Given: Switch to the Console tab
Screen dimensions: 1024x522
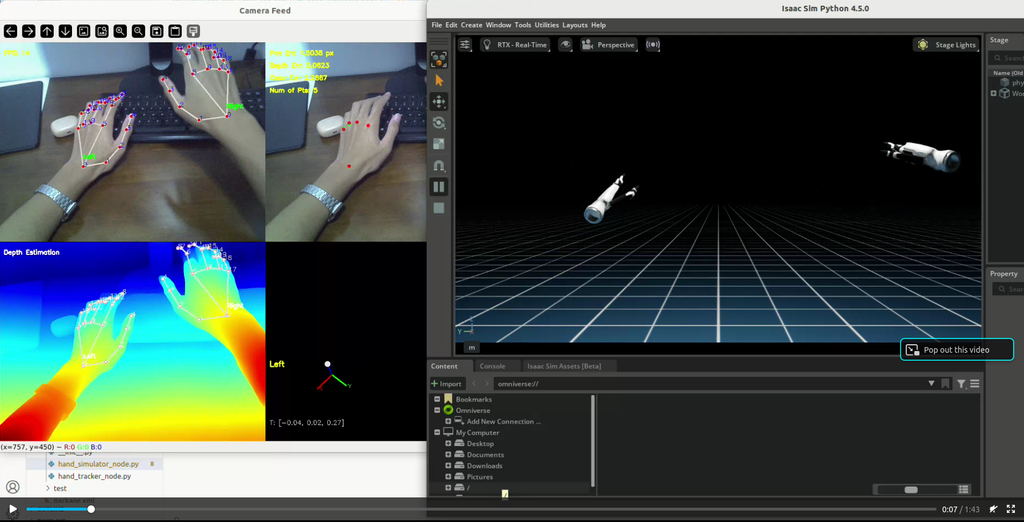Looking at the screenshot, I should tap(492, 366).
